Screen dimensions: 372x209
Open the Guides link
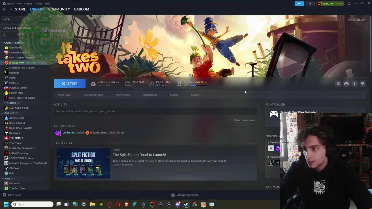click(174, 95)
